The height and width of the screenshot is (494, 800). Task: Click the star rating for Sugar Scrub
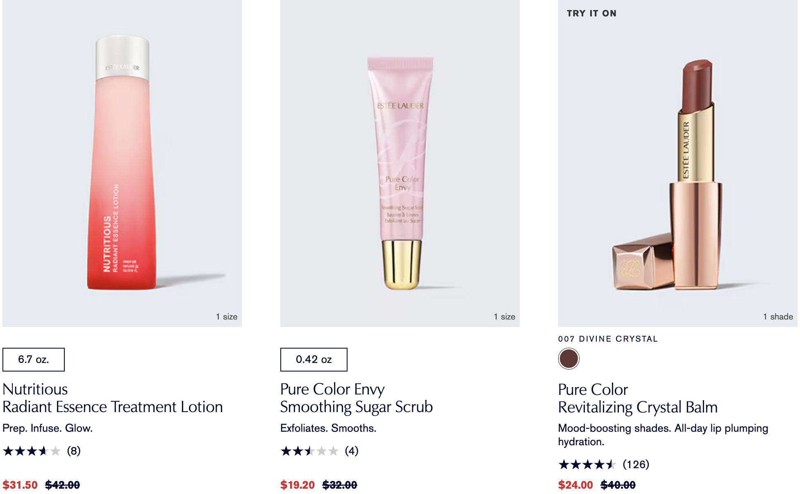click(309, 451)
